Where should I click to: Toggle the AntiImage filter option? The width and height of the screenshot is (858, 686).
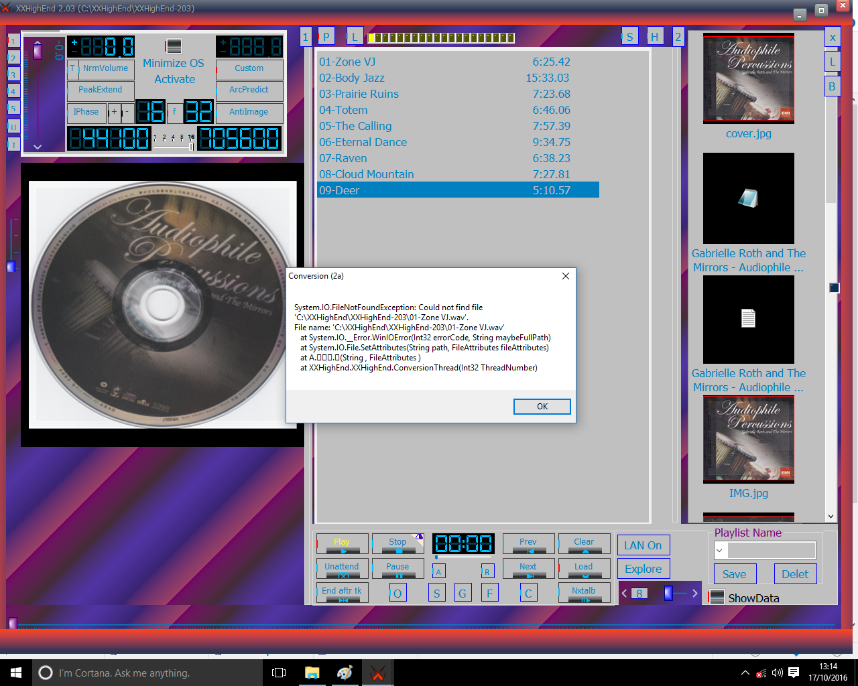click(249, 112)
